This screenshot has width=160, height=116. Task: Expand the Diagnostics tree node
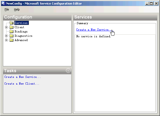pos(6,36)
